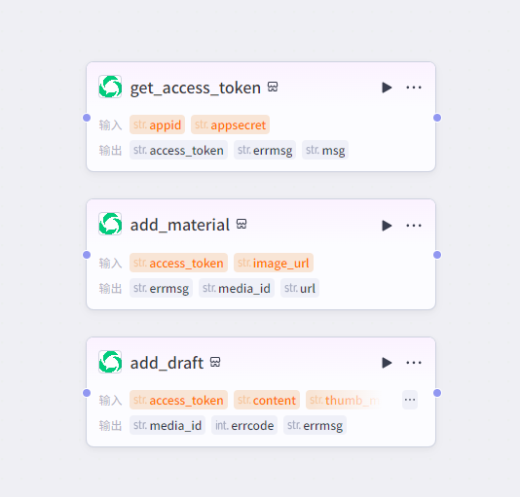
Task: Open more options menu of add_draft node
Action: (x=414, y=363)
